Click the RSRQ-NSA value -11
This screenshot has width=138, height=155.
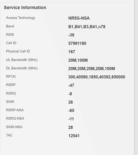(x=71, y=119)
